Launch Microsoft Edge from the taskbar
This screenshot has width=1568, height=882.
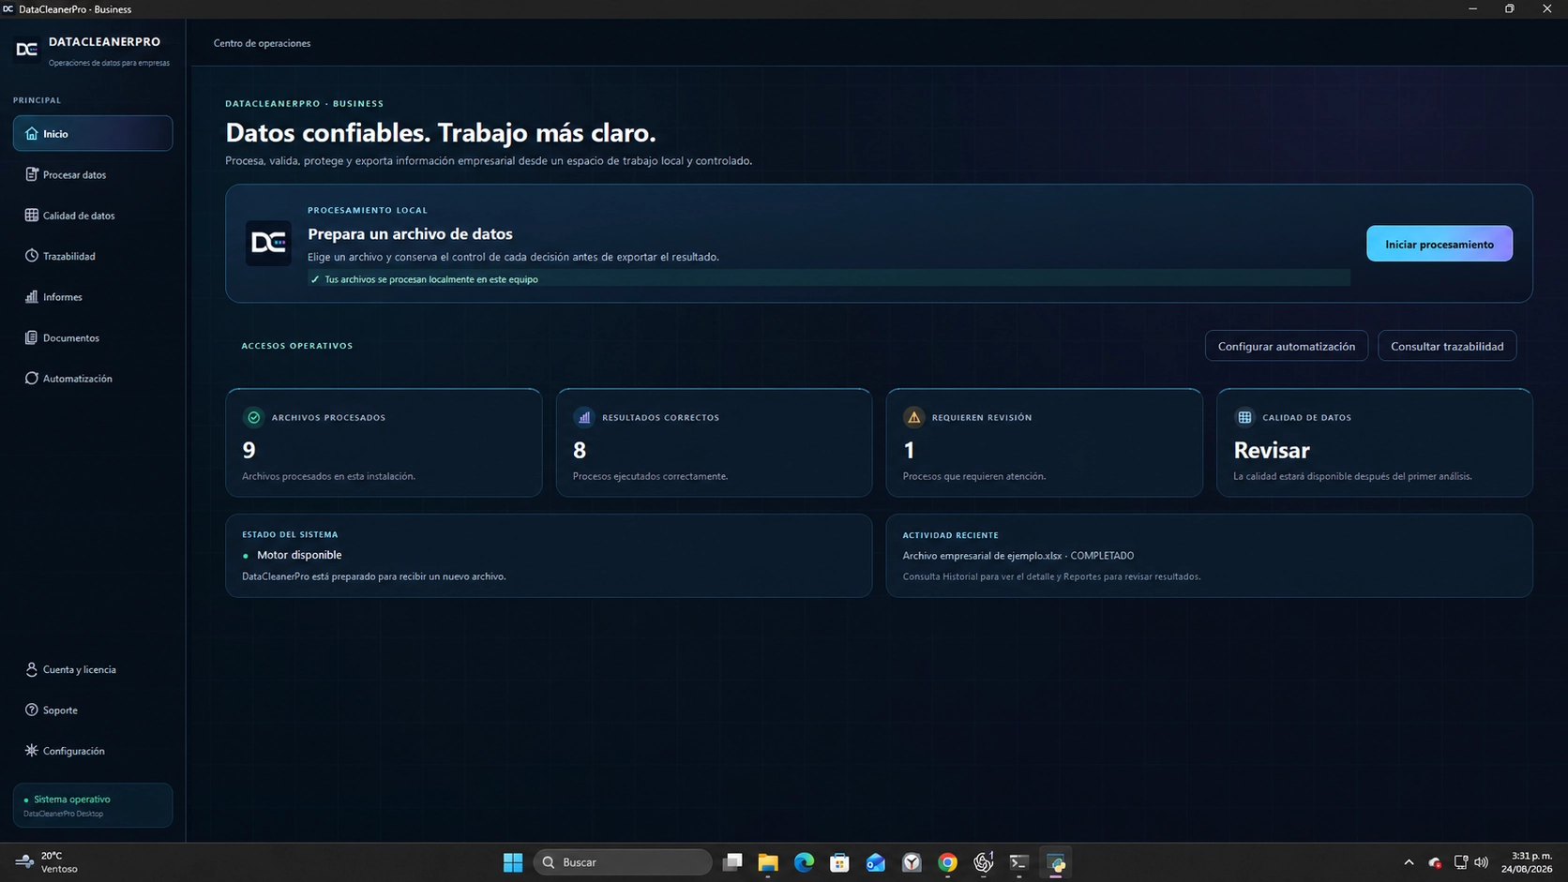pyautogui.click(x=804, y=862)
